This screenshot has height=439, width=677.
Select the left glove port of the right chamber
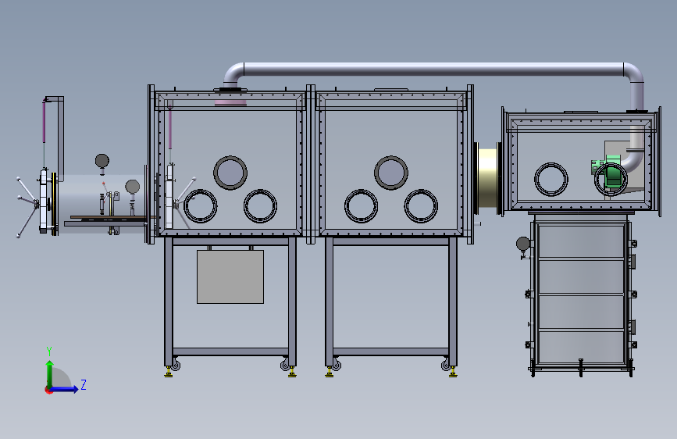coord(551,180)
